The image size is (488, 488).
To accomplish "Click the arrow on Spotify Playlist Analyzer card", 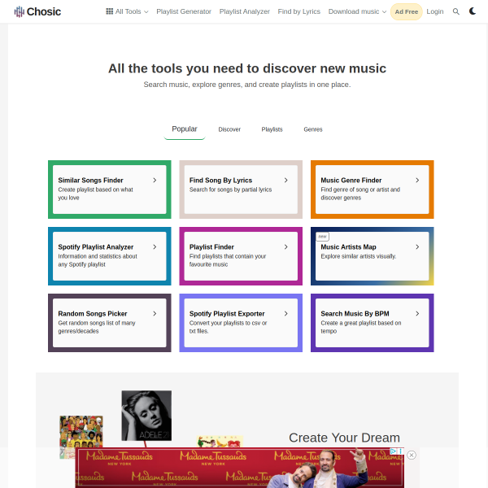I will 155,246.
